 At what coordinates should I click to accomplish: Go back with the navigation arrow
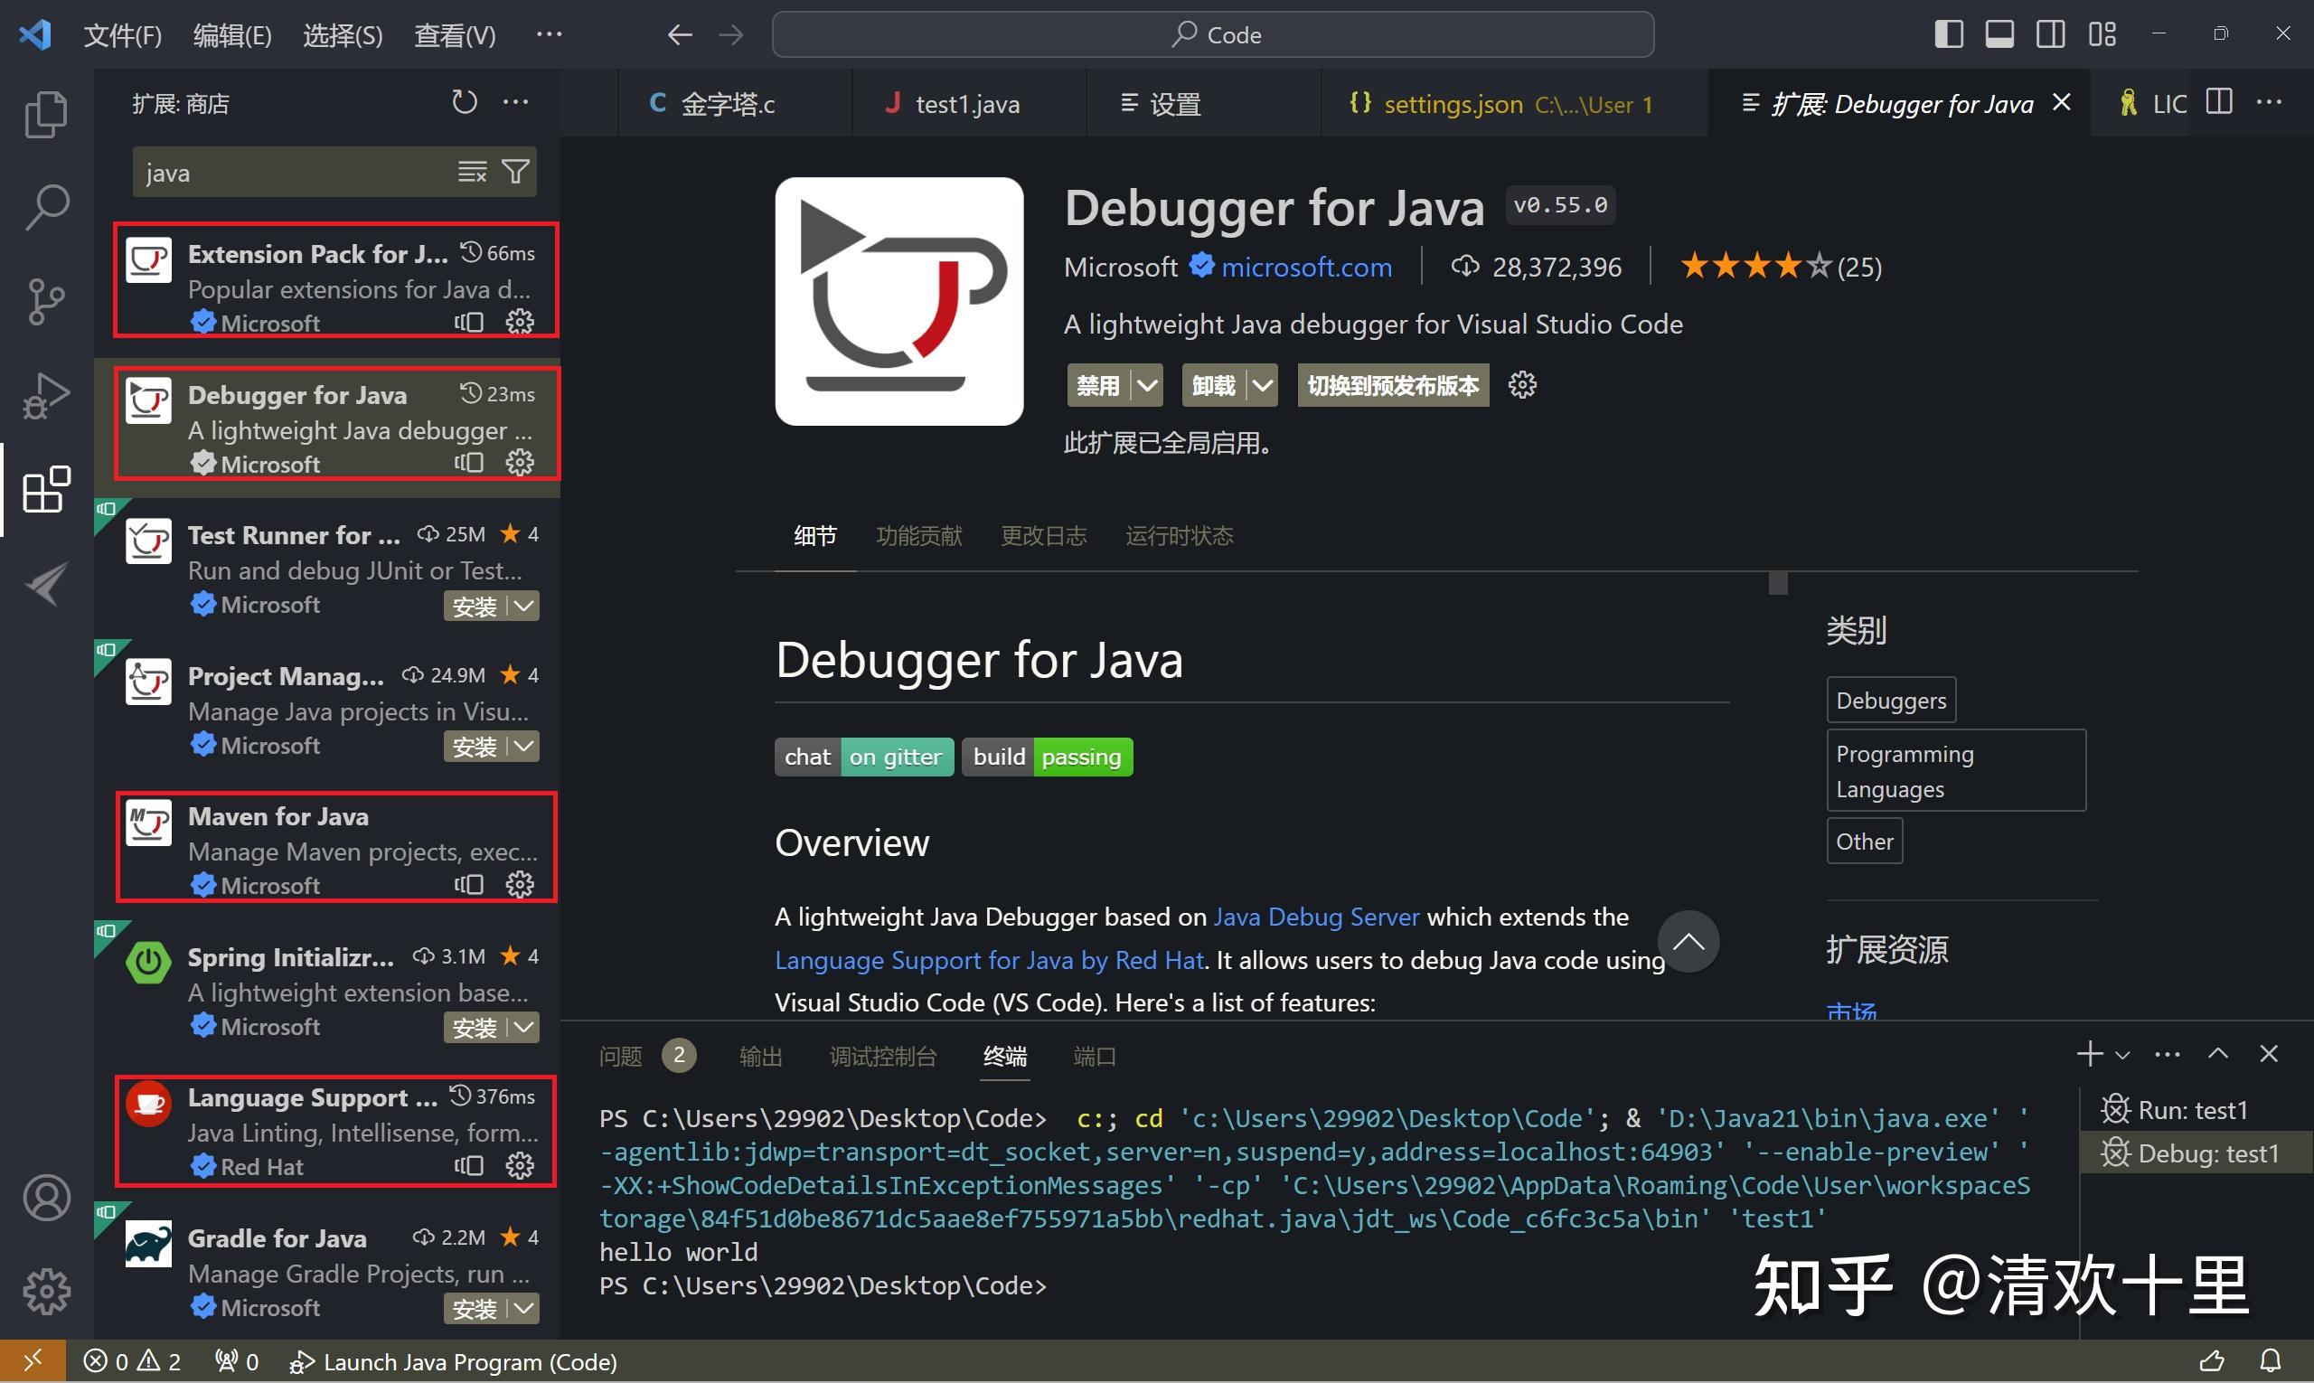click(x=680, y=34)
